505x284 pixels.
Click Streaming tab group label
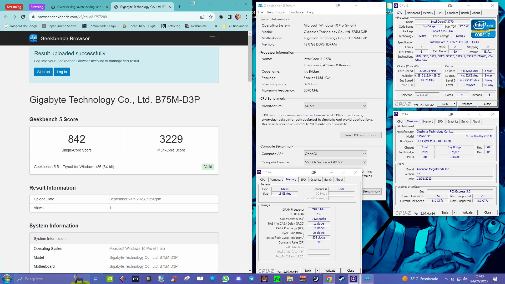click(14, 7)
